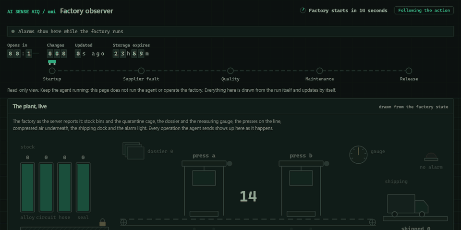Select the Release timeline node
Viewport: 461px width, 230px height.
coord(409,71)
